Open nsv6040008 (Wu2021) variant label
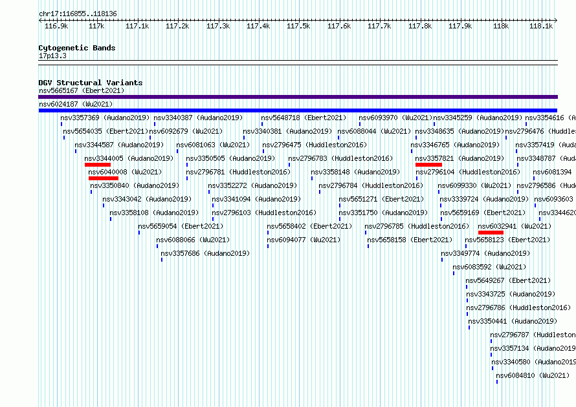Viewport: 576px width, 407px height. pyautogui.click(x=126, y=172)
